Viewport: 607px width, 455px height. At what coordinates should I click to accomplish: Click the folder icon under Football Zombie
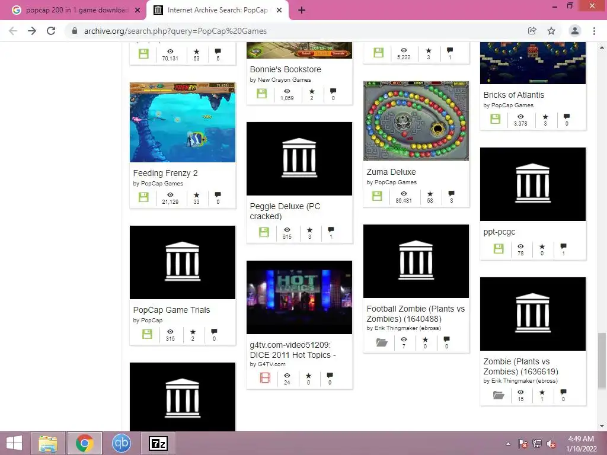click(x=382, y=342)
